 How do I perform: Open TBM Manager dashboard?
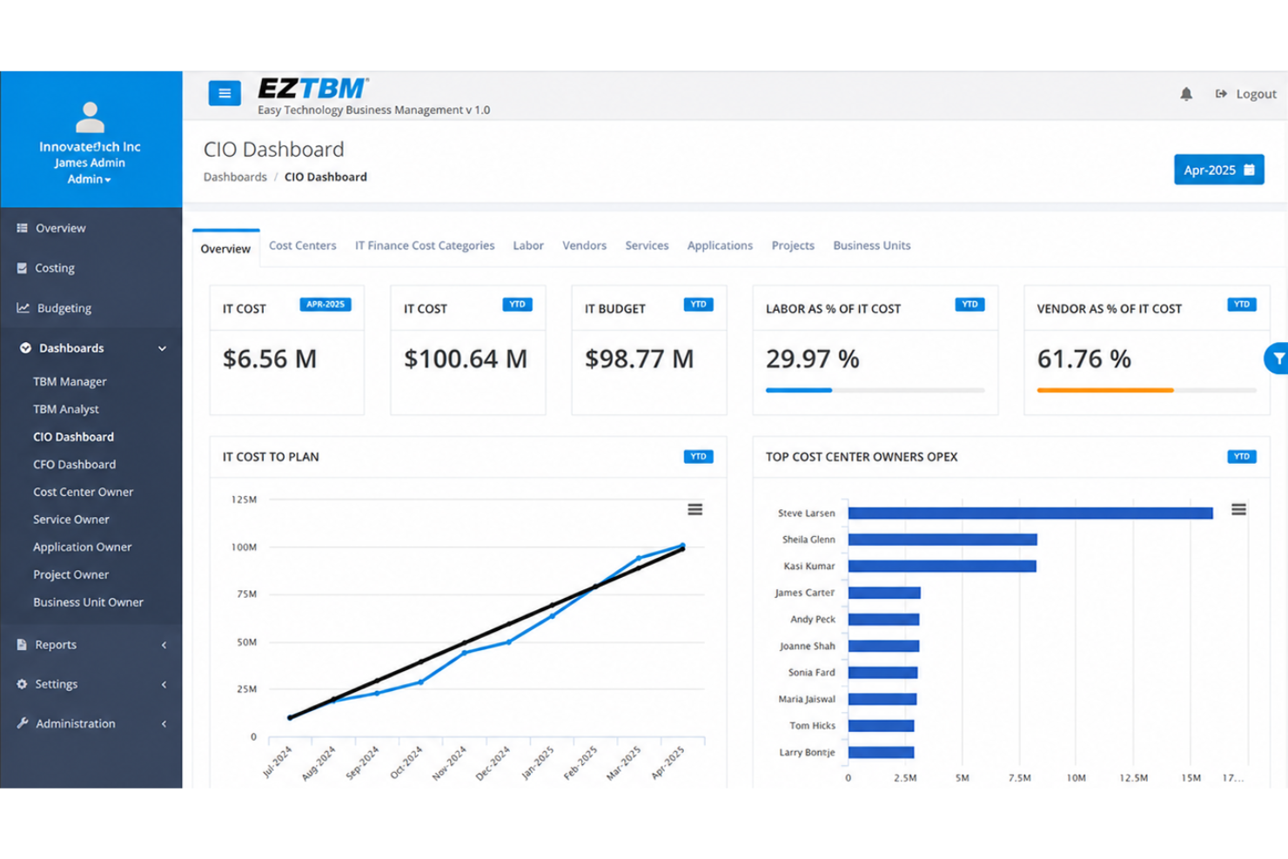pyautogui.click(x=70, y=381)
